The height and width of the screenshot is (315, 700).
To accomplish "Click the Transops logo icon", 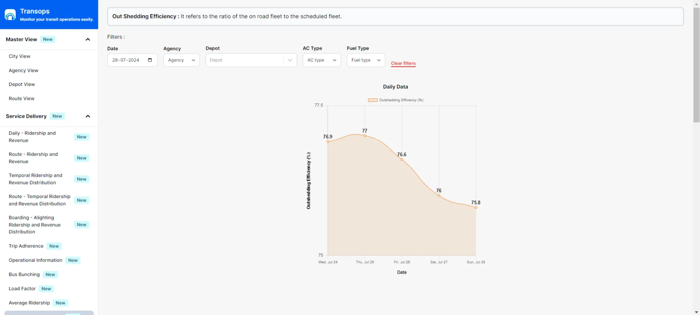I will click(x=10, y=15).
